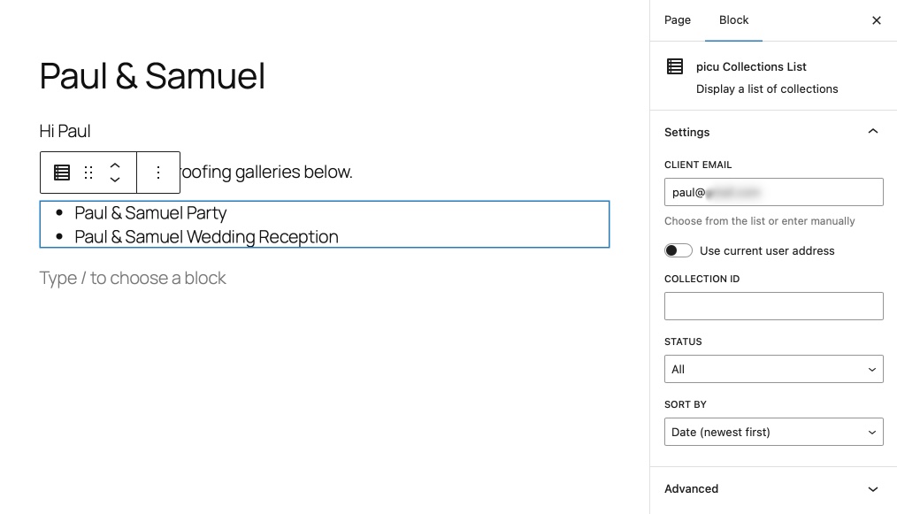Click the 'Type / to choose a block' placeholder
Viewport: 897px width, 514px height.
(x=133, y=278)
